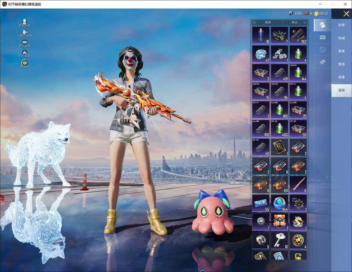This screenshot has height=272, width=352.
Task: Switch to the 枪械 tab
Action: click(342, 38)
